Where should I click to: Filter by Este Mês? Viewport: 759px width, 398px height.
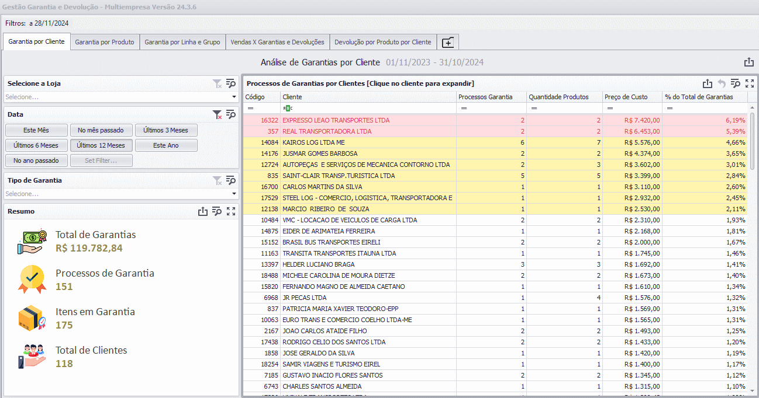click(36, 130)
